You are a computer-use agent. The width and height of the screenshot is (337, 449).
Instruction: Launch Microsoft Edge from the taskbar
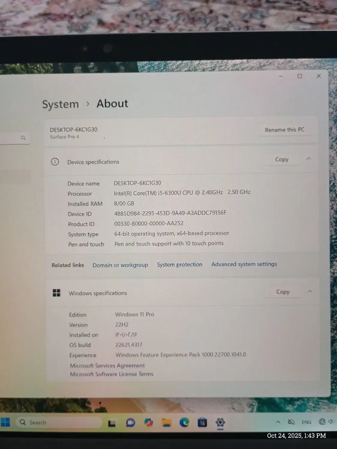tap(184, 422)
